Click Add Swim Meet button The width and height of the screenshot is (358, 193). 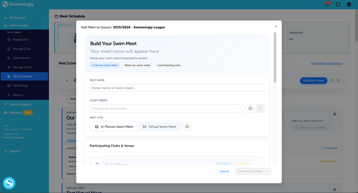tap(314, 80)
